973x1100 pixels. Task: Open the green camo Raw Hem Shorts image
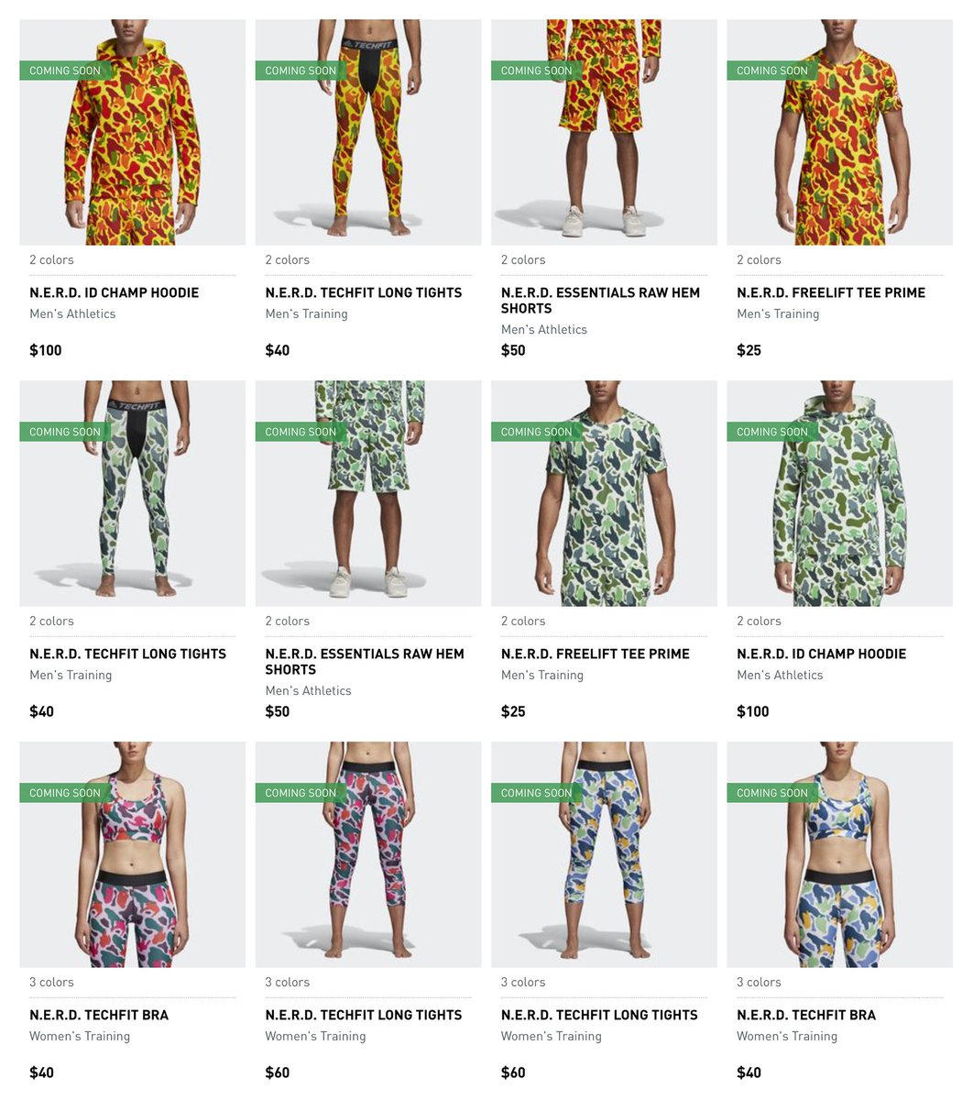[367, 493]
